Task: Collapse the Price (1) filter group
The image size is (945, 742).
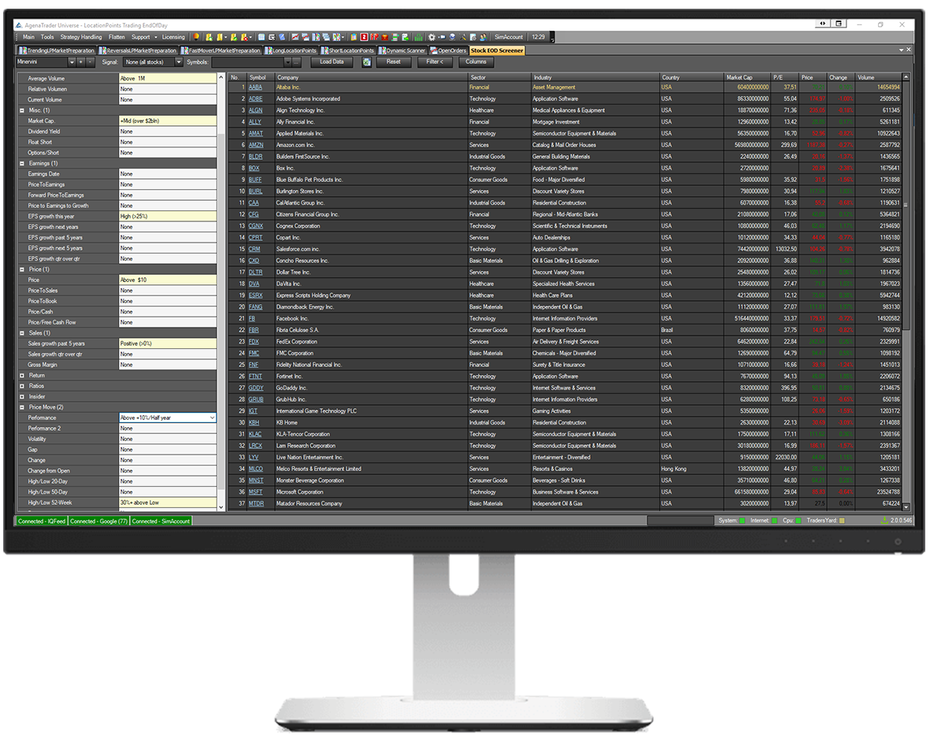Action: click(21, 269)
